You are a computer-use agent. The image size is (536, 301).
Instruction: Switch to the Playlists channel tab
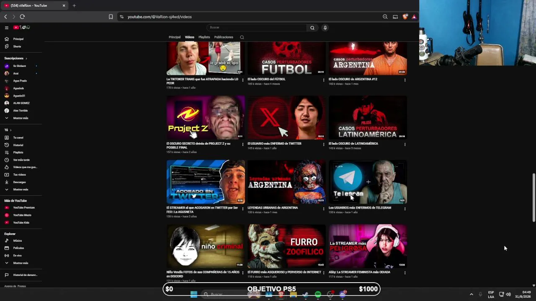(x=204, y=37)
